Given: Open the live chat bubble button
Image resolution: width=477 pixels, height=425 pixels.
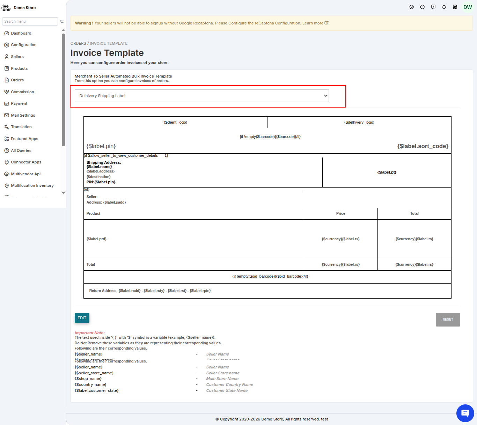Looking at the screenshot, I should point(465,413).
